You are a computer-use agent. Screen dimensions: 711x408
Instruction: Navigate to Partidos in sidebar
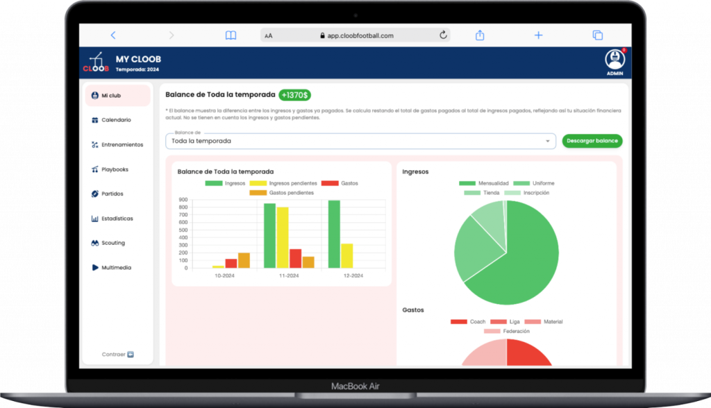tap(112, 194)
